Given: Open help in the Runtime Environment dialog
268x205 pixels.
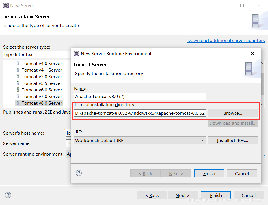Looking at the screenshot, I should tap(79, 173).
